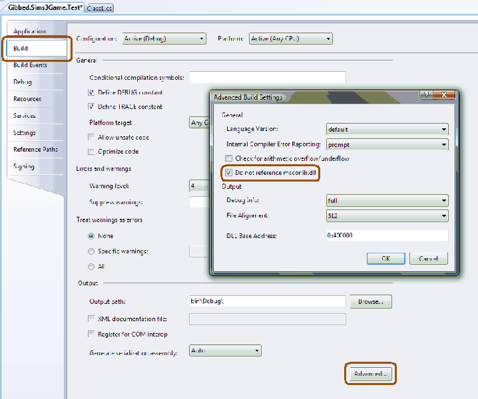Click the DLL Base Address field

point(385,236)
